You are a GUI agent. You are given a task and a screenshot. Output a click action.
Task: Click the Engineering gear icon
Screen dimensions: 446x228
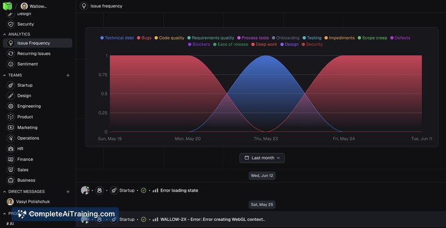(x=11, y=106)
